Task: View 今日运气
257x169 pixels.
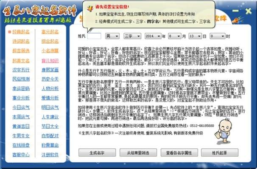Action: point(21,107)
